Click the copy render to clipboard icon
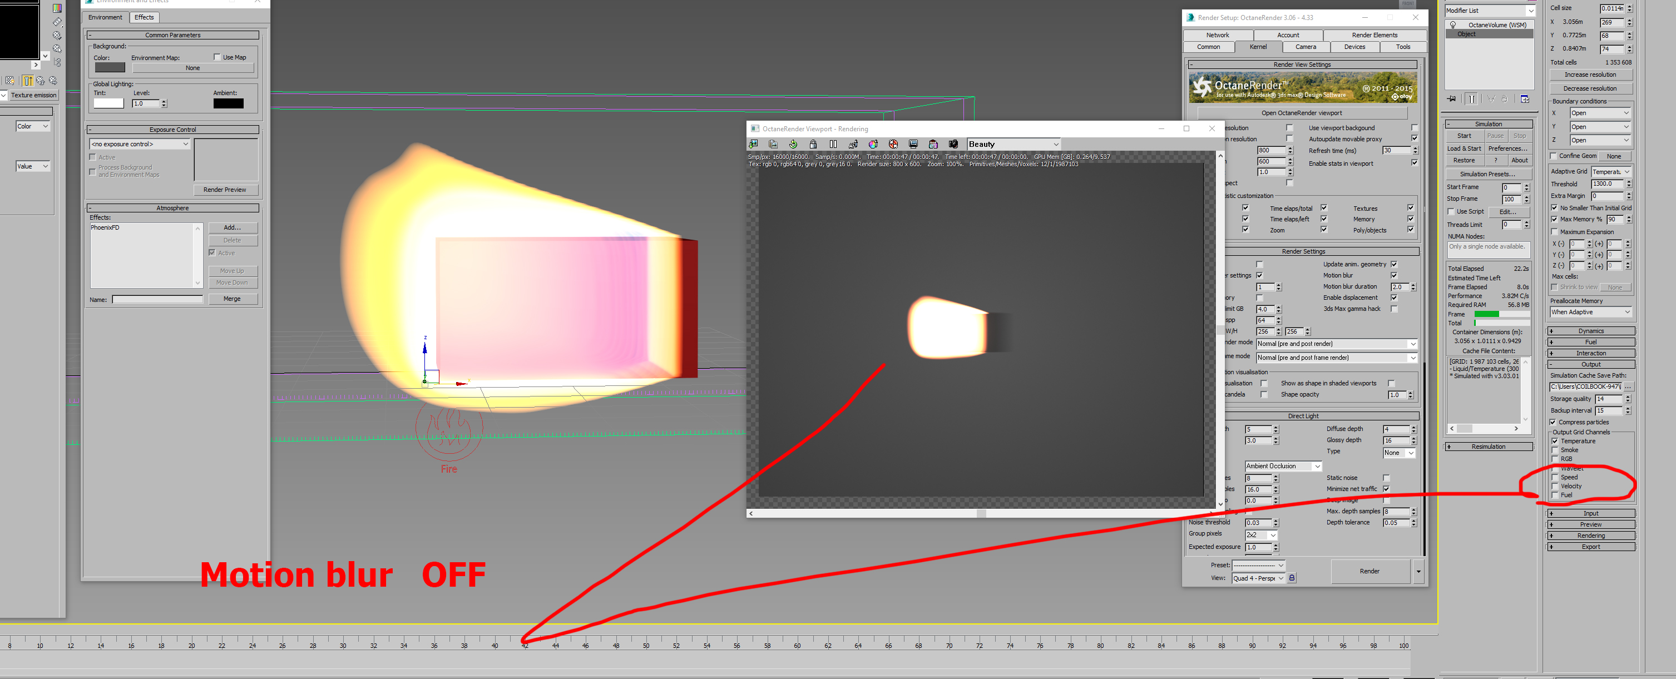The width and height of the screenshot is (1676, 679). click(774, 145)
